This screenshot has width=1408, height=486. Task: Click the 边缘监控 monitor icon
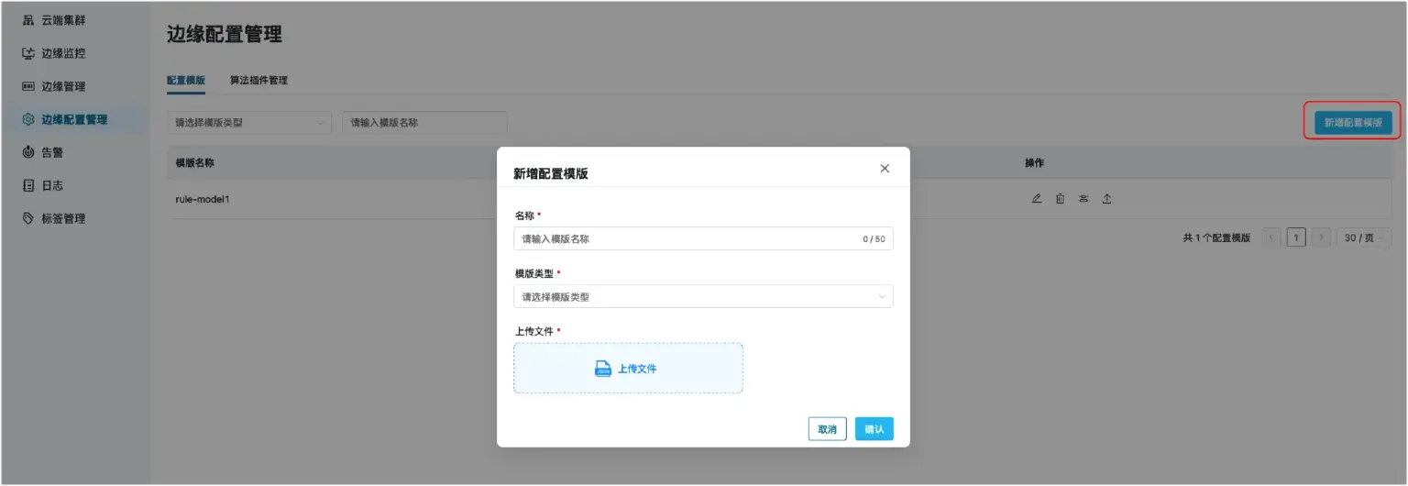(27, 53)
